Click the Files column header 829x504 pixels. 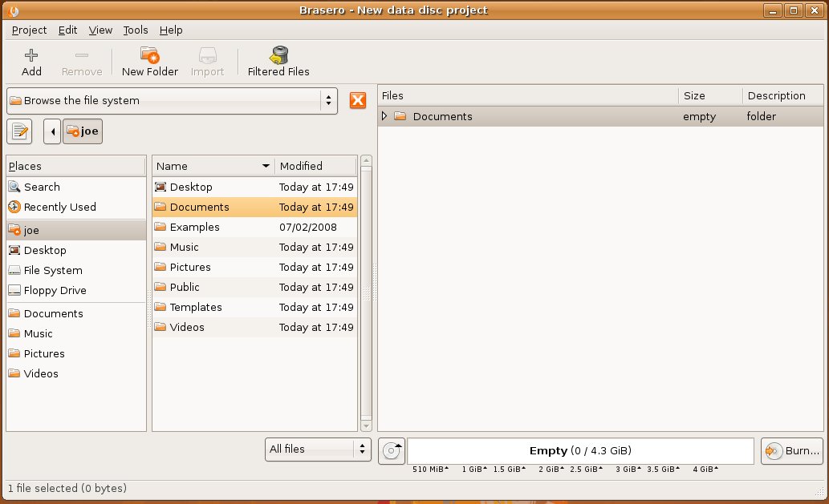pos(529,95)
